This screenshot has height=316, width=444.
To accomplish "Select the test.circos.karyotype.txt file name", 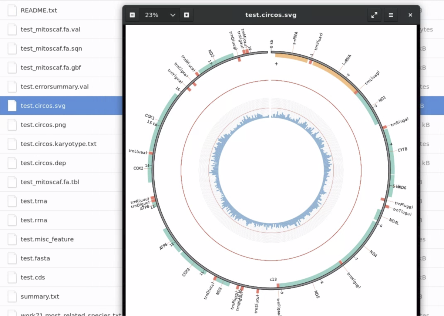I will pos(58,144).
